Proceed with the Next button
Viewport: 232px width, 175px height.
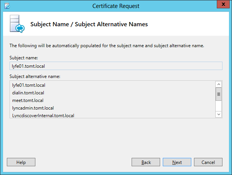click(x=177, y=162)
